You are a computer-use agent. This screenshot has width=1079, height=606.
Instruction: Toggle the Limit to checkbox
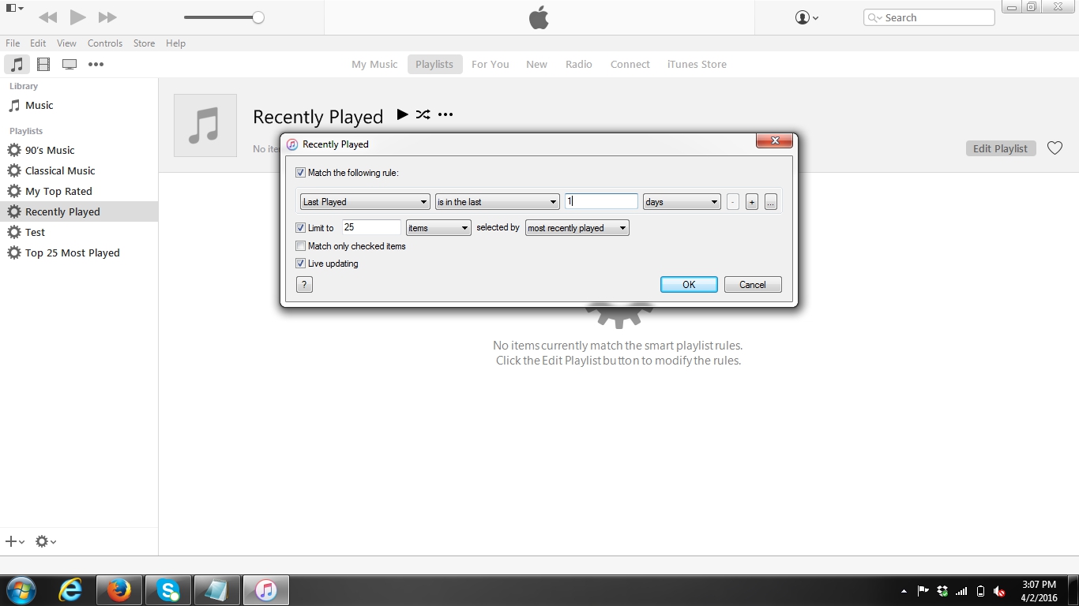(300, 228)
